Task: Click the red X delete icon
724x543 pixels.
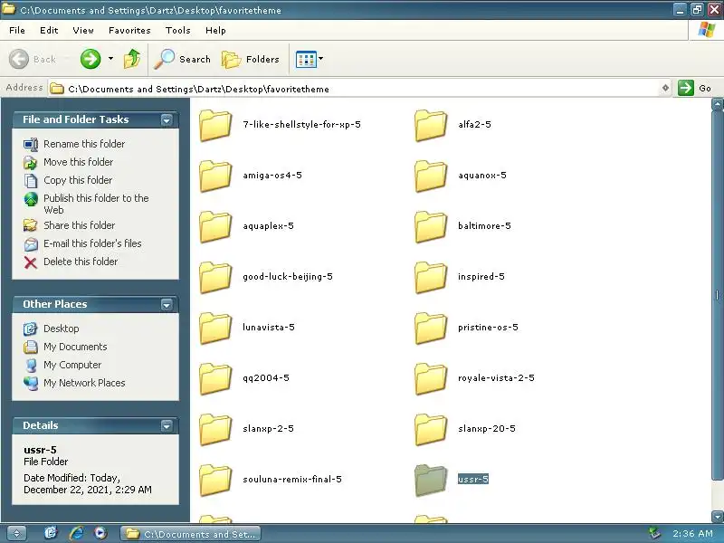Action: click(x=31, y=262)
